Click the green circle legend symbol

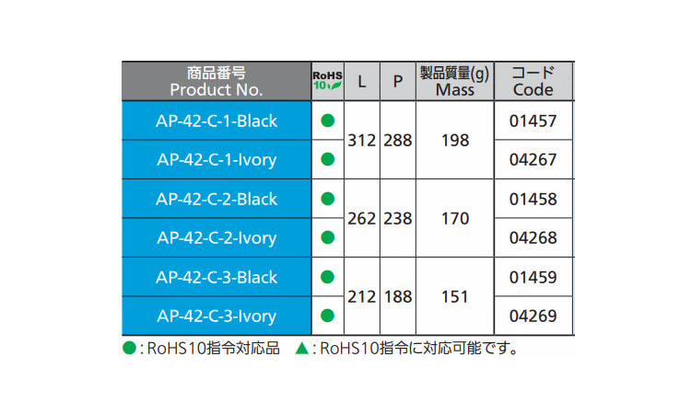tap(129, 349)
